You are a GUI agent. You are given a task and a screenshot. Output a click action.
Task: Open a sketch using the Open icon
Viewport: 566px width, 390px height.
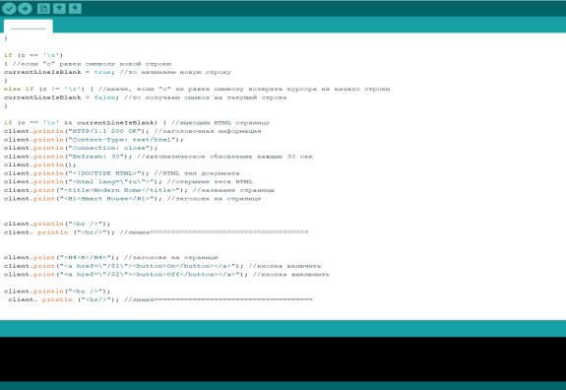click(59, 8)
